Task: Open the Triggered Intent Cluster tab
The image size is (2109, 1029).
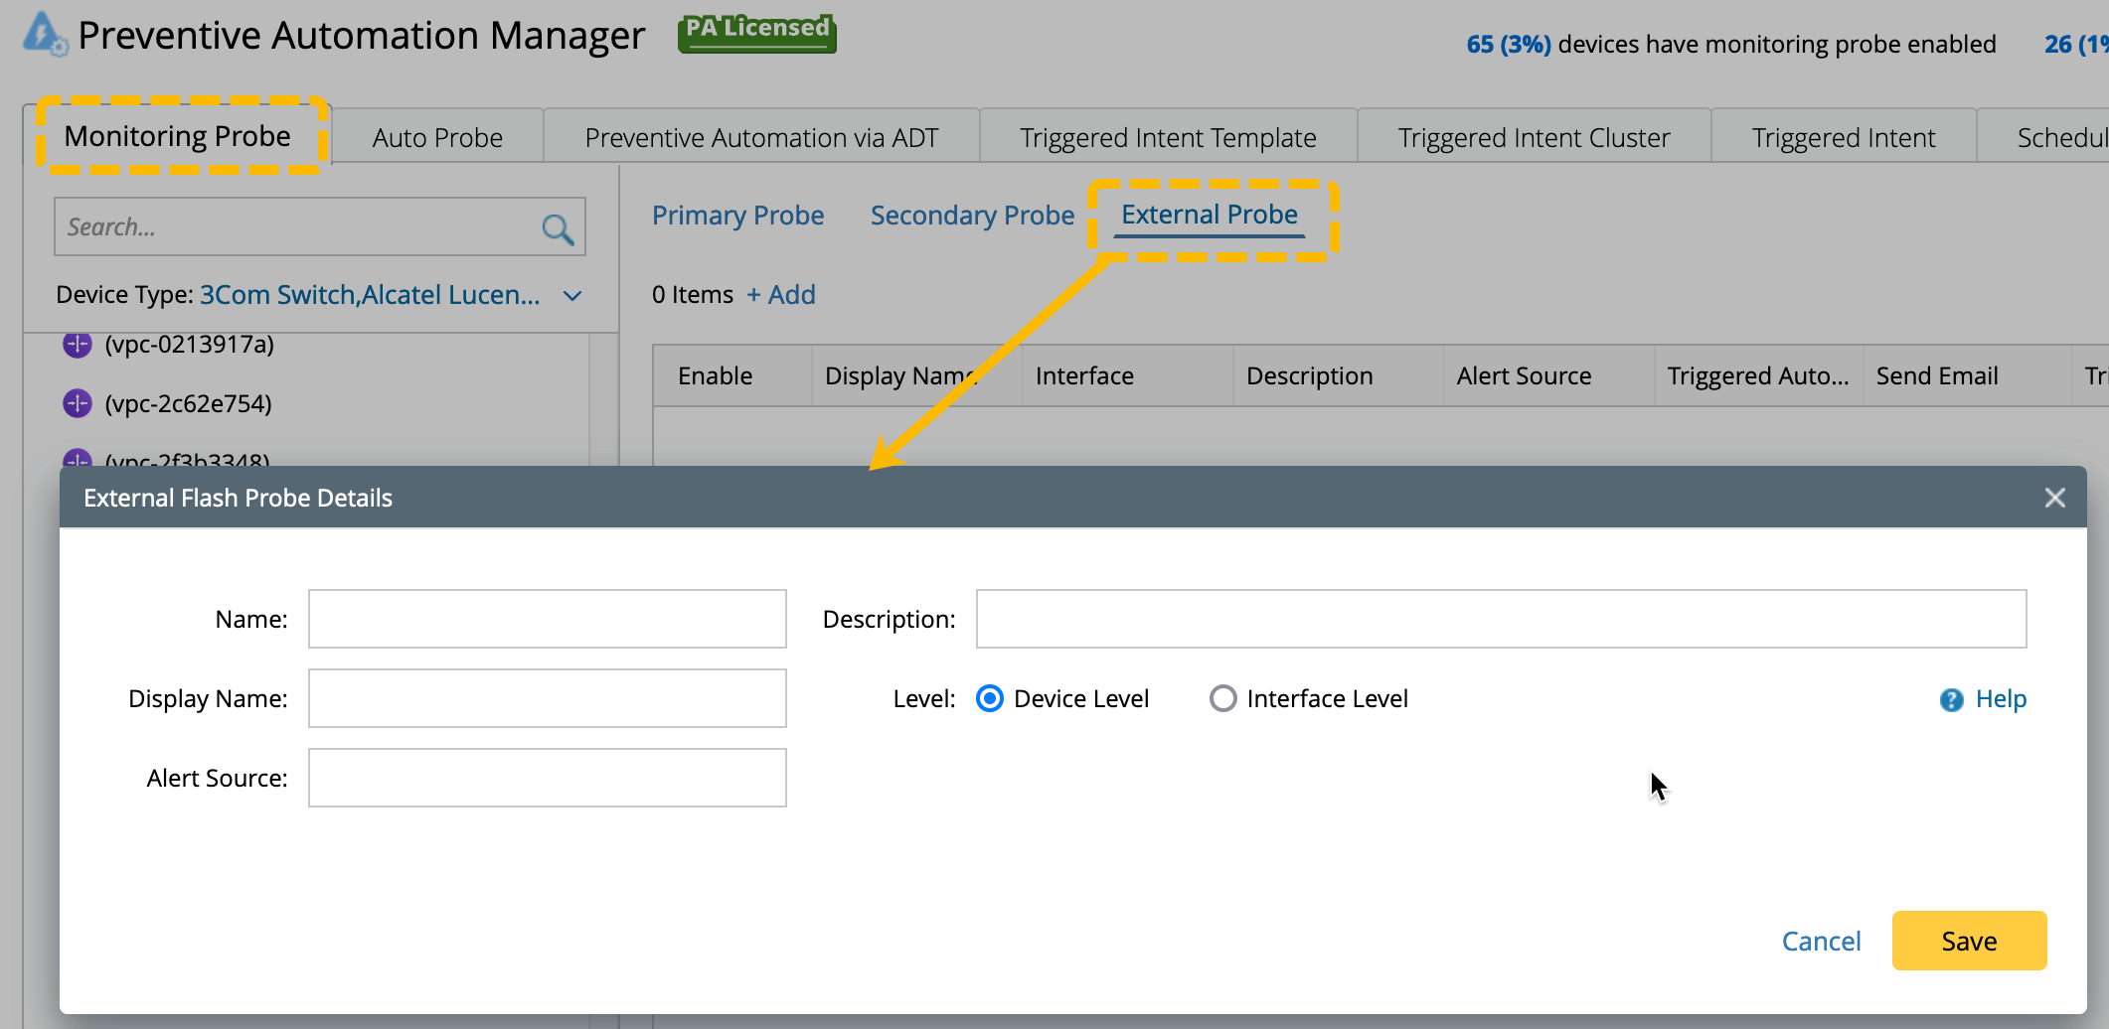Action: [1534, 136]
